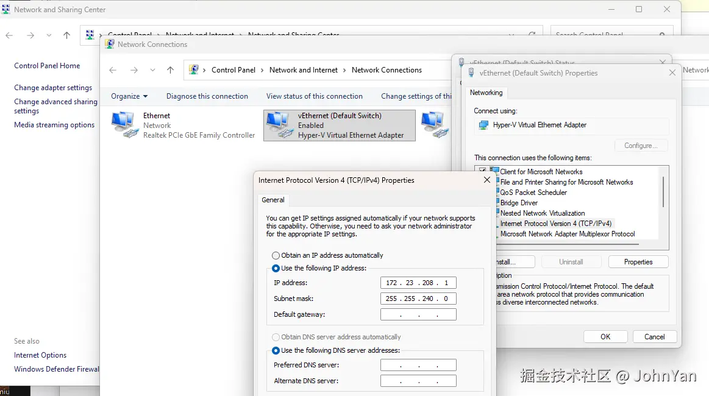Screen dimensions: 709x396
Task: Close the vEthernet Status window behind
Action: tap(663, 62)
